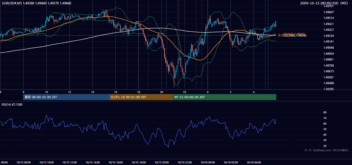Click the 10/15 18:00 date label
Image resolution: width=352 pixels, height=165 pixels.
coord(139,163)
